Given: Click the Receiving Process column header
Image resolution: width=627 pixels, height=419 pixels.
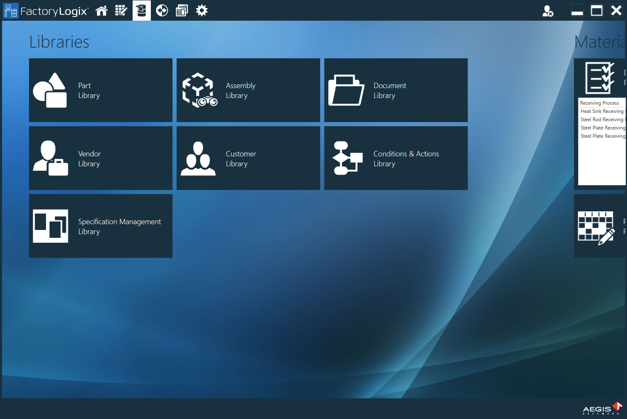Looking at the screenshot, I should click(x=600, y=103).
